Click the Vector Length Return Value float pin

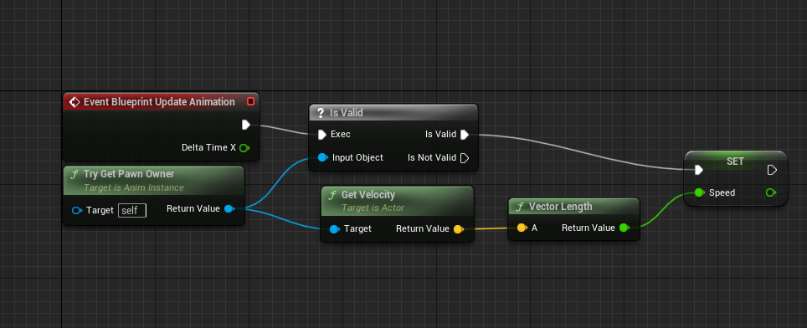click(625, 228)
